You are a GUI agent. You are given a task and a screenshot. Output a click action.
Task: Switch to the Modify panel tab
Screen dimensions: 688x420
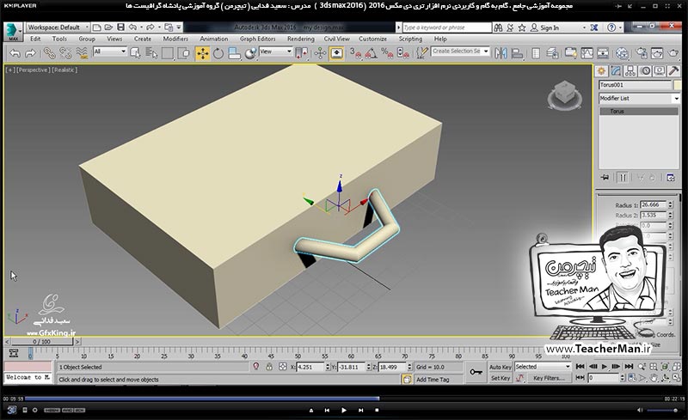tap(616, 70)
